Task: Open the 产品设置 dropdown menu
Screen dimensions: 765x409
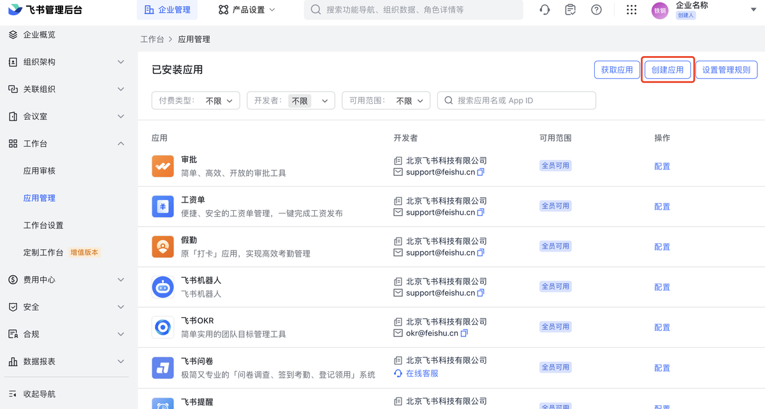Action: pos(247,10)
